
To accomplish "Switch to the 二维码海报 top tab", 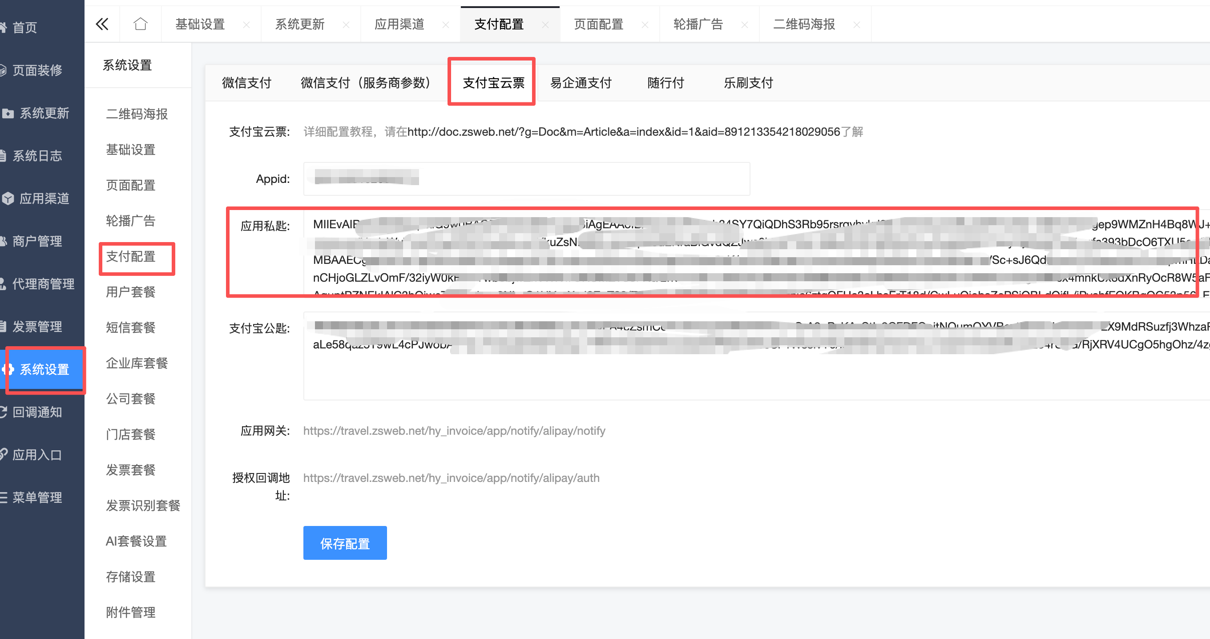I will (x=804, y=24).
